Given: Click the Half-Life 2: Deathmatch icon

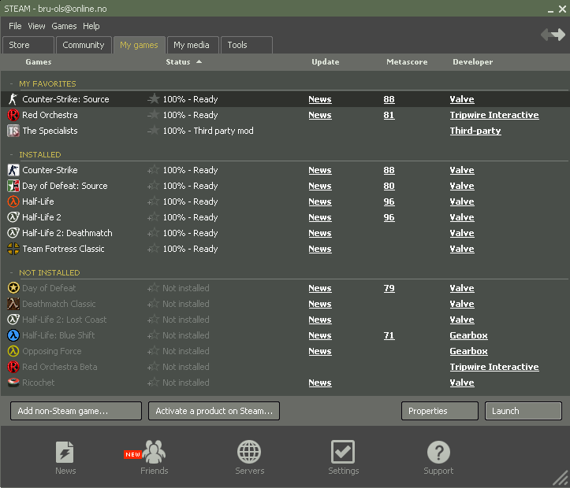Looking at the screenshot, I should tap(13, 233).
